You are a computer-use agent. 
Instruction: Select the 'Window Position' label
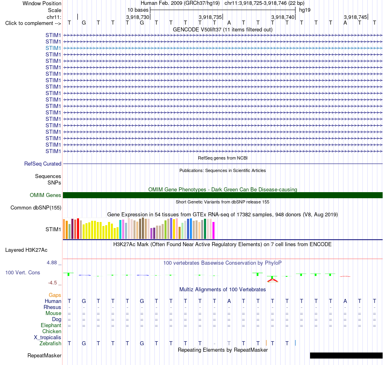pyautogui.click(x=42, y=3)
